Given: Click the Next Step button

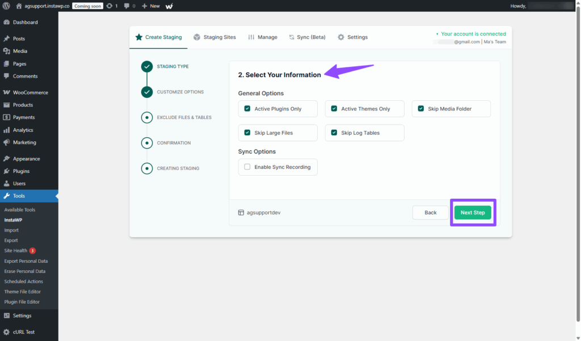Looking at the screenshot, I should (473, 212).
